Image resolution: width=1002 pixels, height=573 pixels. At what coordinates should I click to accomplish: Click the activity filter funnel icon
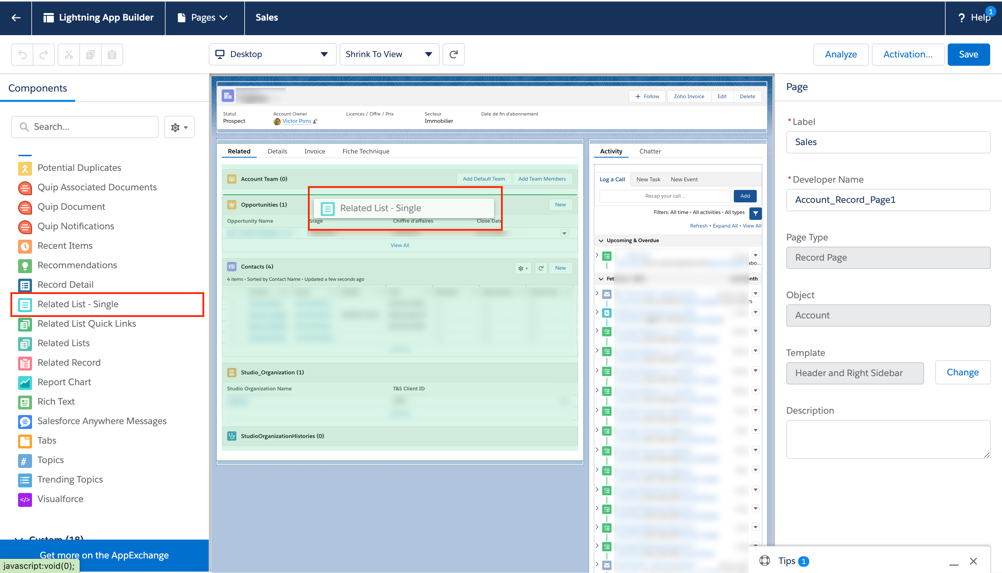(755, 213)
